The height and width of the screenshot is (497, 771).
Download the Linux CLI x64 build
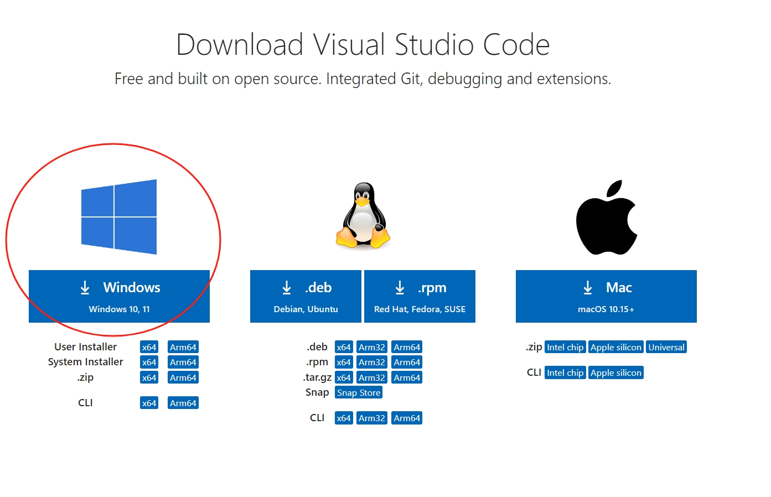pyautogui.click(x=344, y=418)
